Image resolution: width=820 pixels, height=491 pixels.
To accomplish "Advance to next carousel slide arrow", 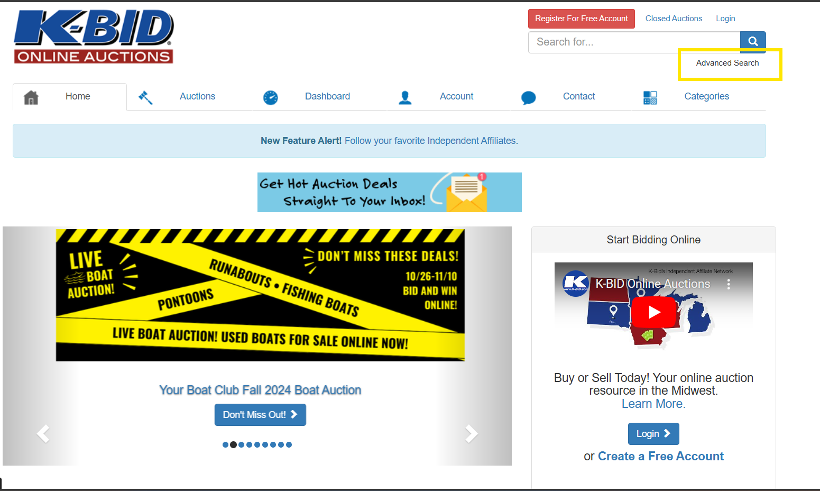I will pyautogui.click(x=471, y=434).
